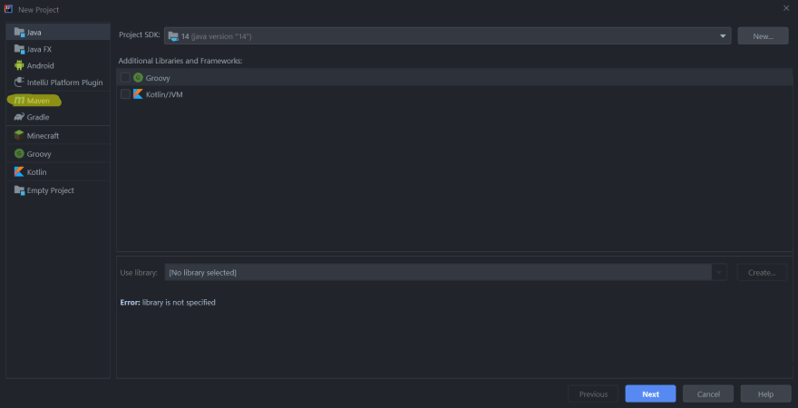The width and height of the screenshot is (798, 408).
Task: Select 'Empty Project' entry
Action: pyautogui.click(x=51, y=190)
